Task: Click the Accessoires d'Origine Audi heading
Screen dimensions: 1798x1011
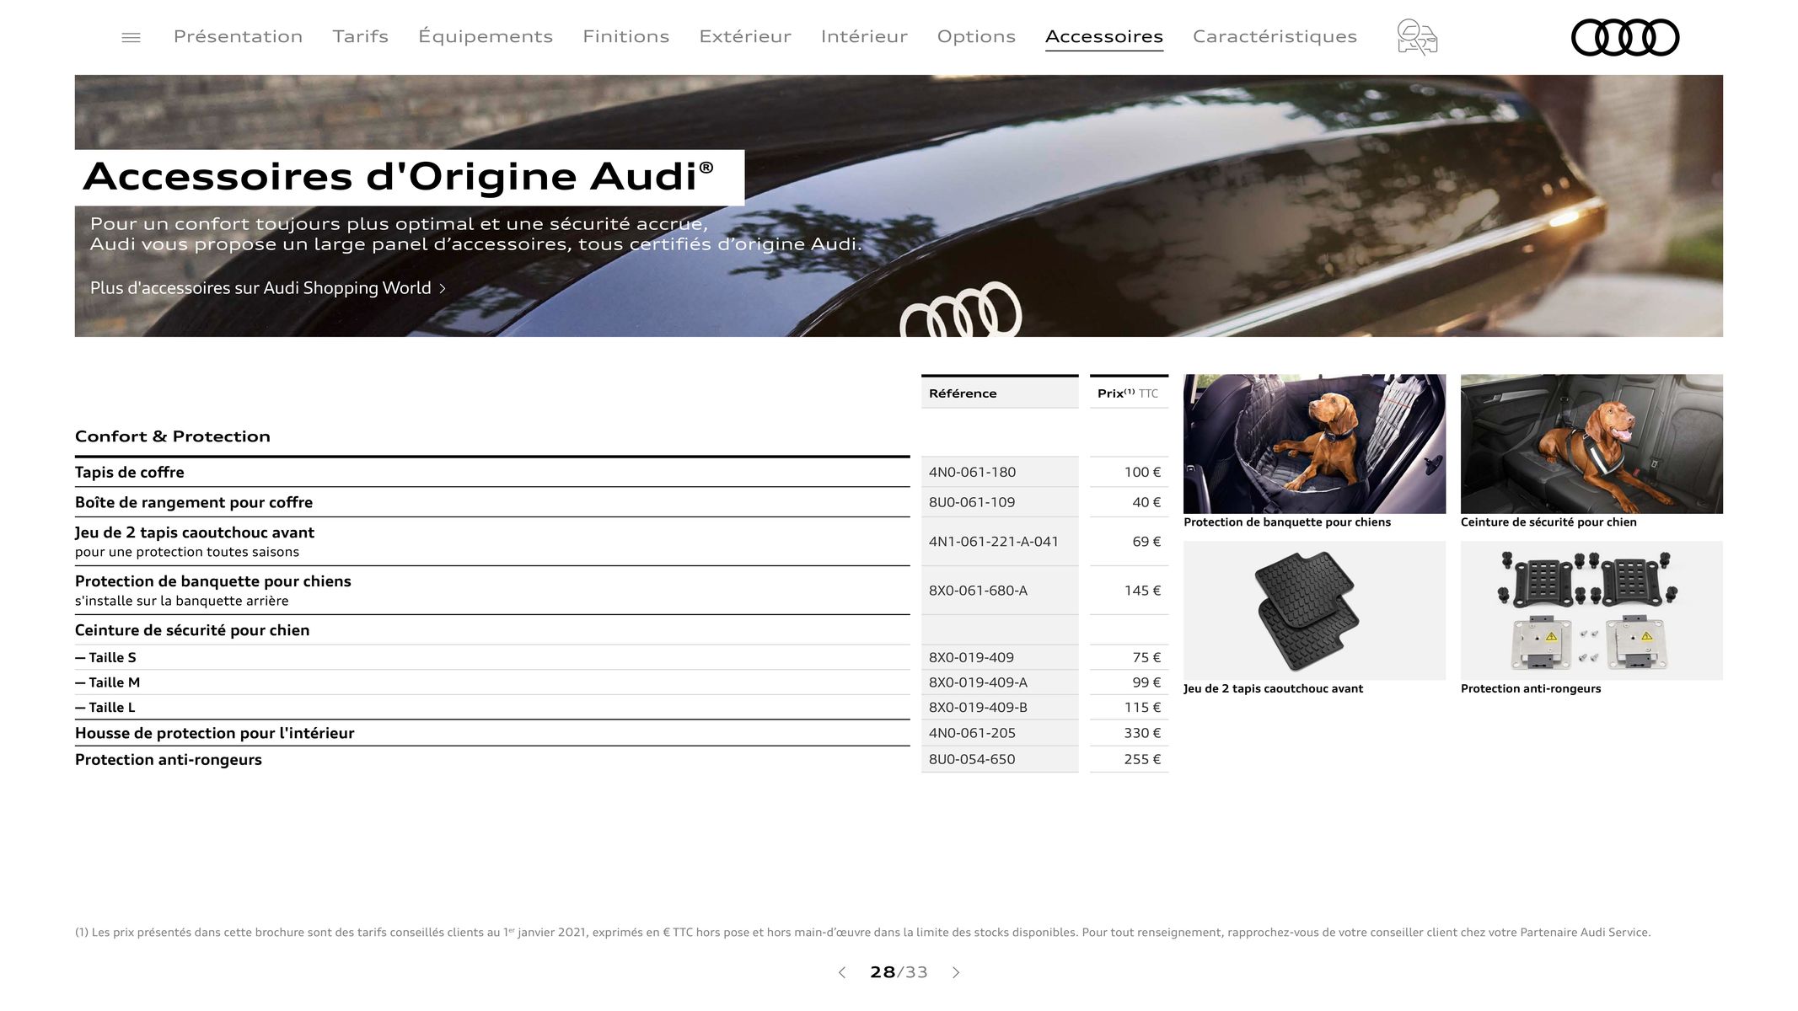Action: (399, 177)
